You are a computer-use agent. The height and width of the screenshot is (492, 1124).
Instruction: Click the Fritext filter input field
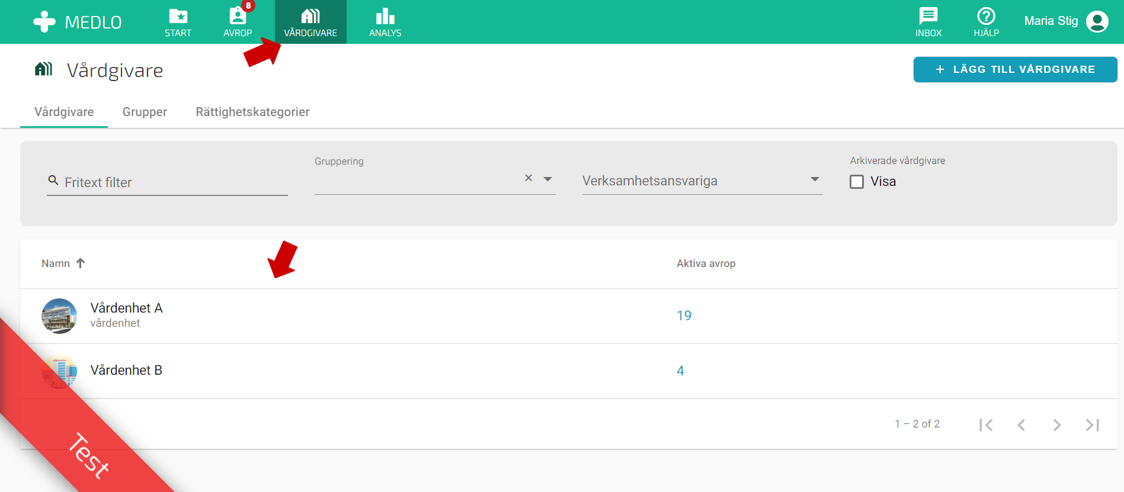(168, 182)
